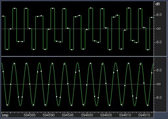Click the top channel center zero line
The height and width of the screenshot is (119, 168).
click(77, 29)
